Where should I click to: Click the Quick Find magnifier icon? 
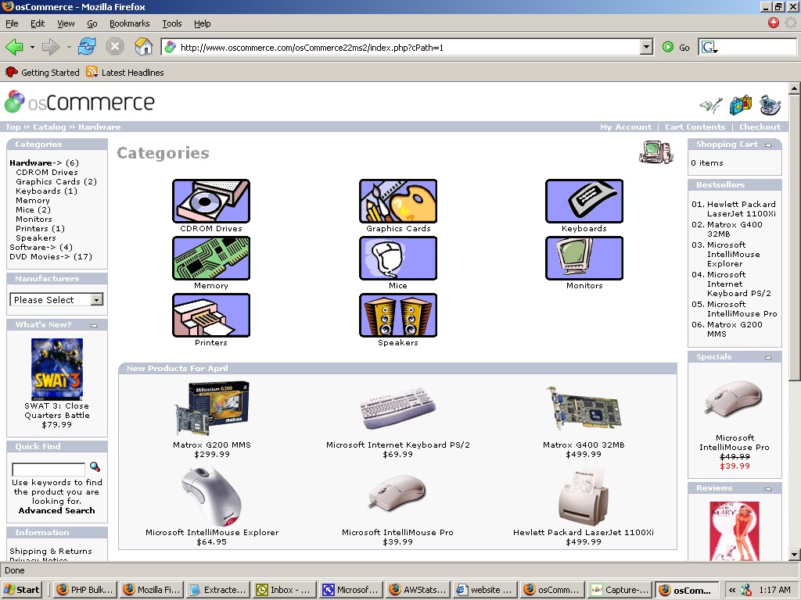95,466
